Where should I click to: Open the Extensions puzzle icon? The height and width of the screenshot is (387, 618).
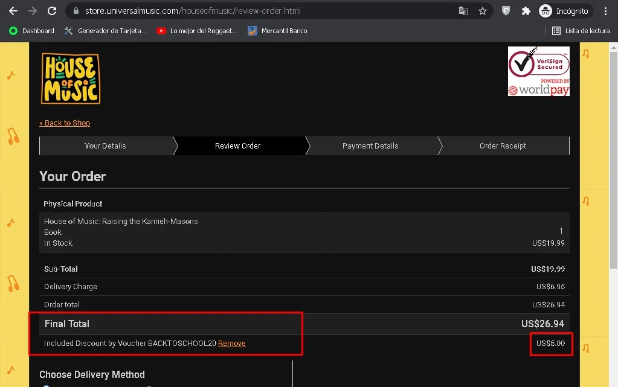click(x=526, y=11)
